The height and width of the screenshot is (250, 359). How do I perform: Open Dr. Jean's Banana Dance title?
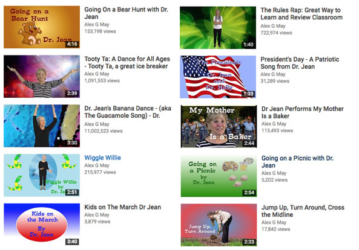point(128,112)
